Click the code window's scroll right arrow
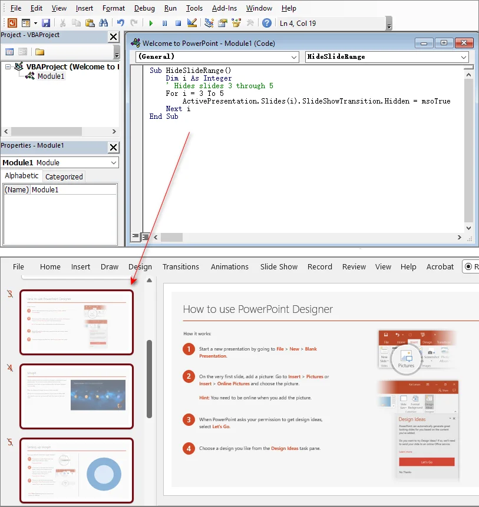Screen dimensions: 479x507 click(459, 238)
